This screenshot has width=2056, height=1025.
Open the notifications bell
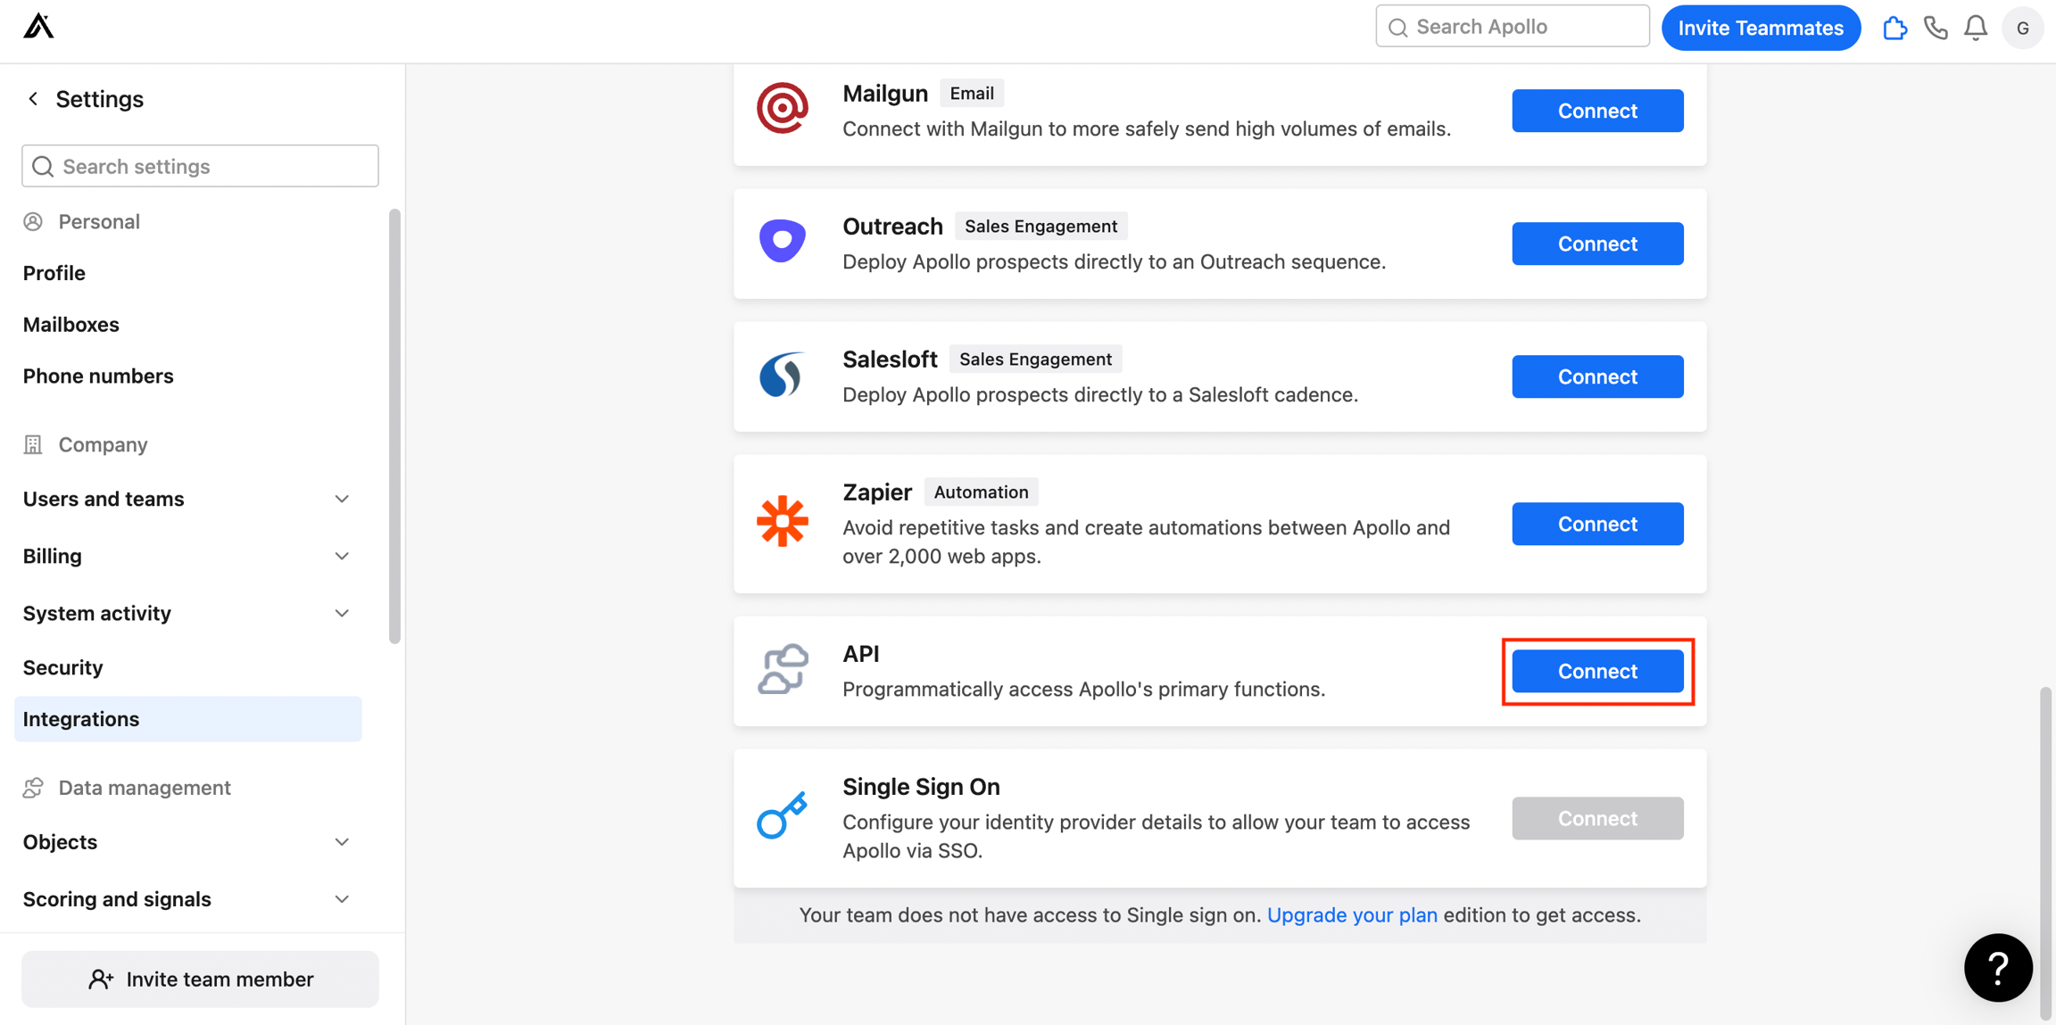coord(1976,28)
